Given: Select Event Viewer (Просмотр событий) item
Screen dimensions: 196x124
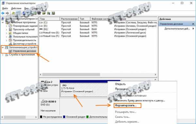Looking at the screenshot, I should click(24, 29).
